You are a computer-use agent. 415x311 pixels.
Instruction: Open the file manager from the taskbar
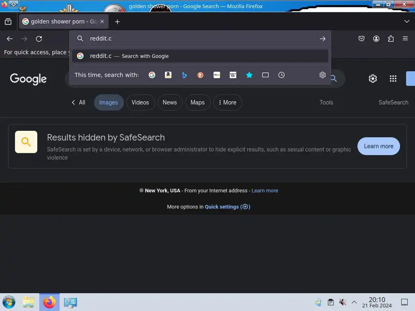click(x=29, y=302)
